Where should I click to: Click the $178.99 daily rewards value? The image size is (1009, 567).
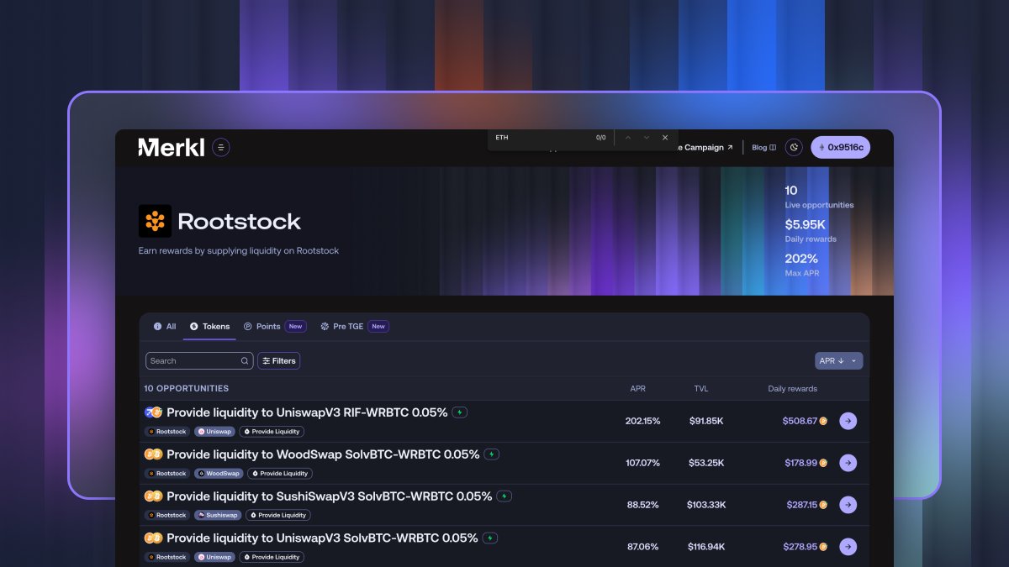pos(800,463)
